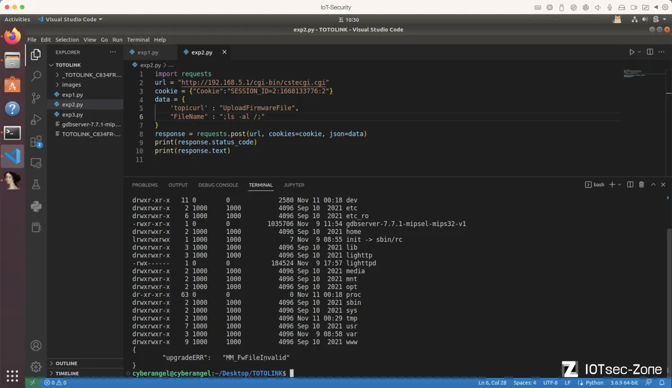This screenshot has height=388, width=672.
Task: Open the Accounts icon in activity bar
Action: click(36, 346)
